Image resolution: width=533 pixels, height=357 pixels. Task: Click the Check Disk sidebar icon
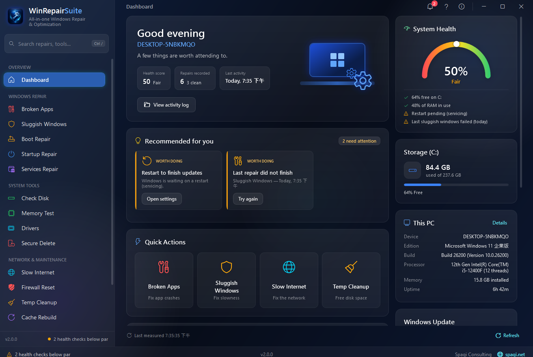click(12, 198)
